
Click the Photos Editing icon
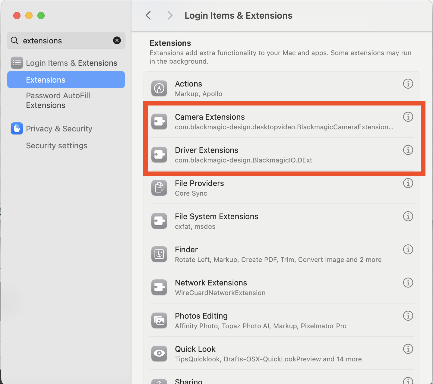(x=159, y=320)
